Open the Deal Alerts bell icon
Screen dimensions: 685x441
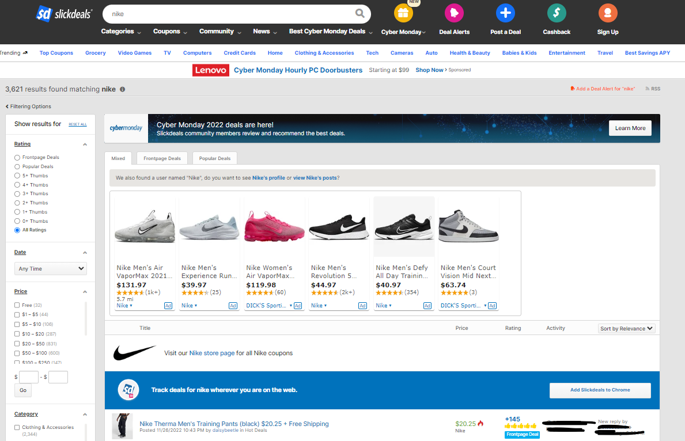tap(455, 13)
